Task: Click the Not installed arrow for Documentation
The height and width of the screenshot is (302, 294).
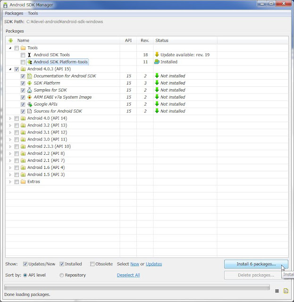Action: coord(157,75)
